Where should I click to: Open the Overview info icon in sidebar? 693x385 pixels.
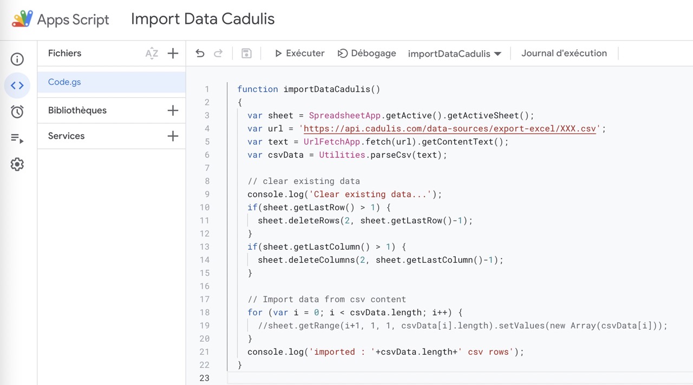point(17,59)
